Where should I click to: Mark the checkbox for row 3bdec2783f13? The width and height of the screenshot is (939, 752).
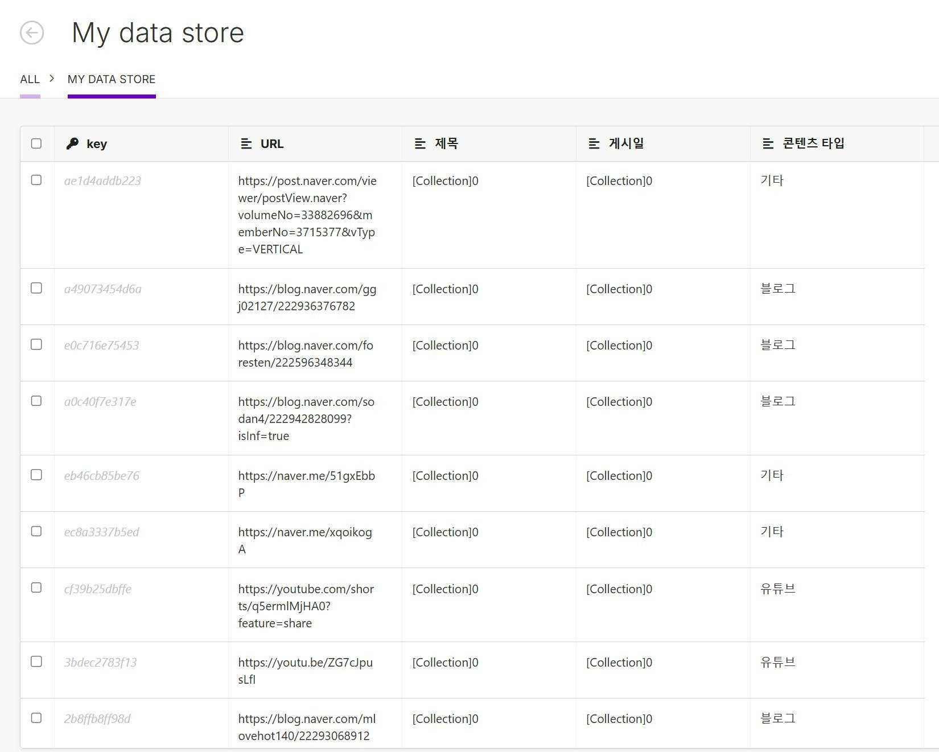click(36, 661)
